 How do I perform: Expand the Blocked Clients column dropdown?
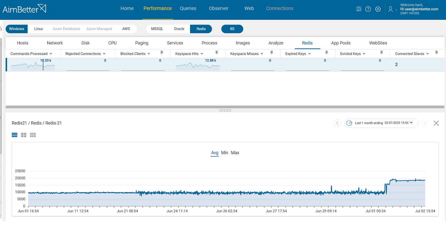click(x=149, y=54)
